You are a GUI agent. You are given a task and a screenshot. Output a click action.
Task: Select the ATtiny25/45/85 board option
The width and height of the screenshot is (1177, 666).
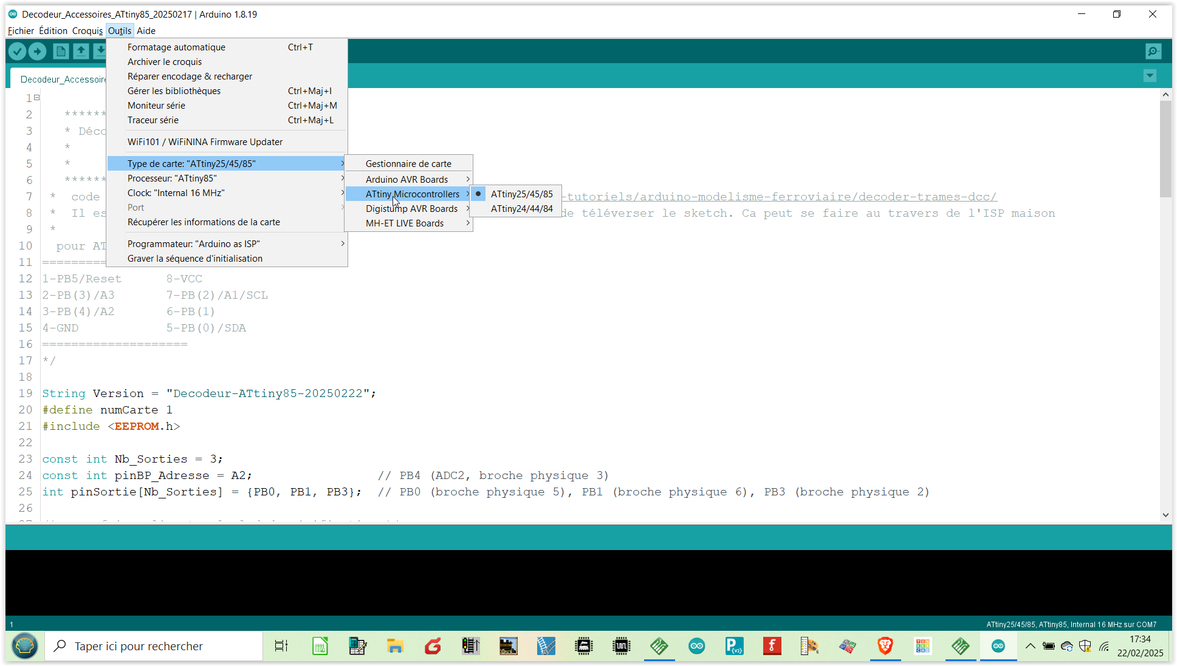coord(516,194)
